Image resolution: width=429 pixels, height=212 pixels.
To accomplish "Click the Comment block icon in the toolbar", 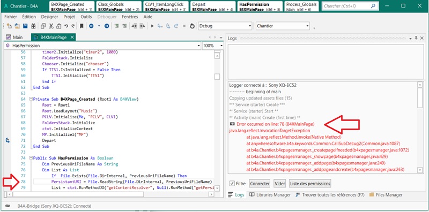I will tap(117, 26).
